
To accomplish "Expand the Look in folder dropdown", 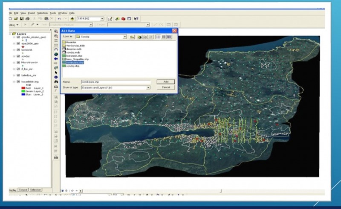I will click(x=125, y=37).
